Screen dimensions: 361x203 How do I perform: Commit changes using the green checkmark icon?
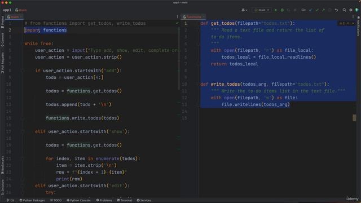[317, 10]
